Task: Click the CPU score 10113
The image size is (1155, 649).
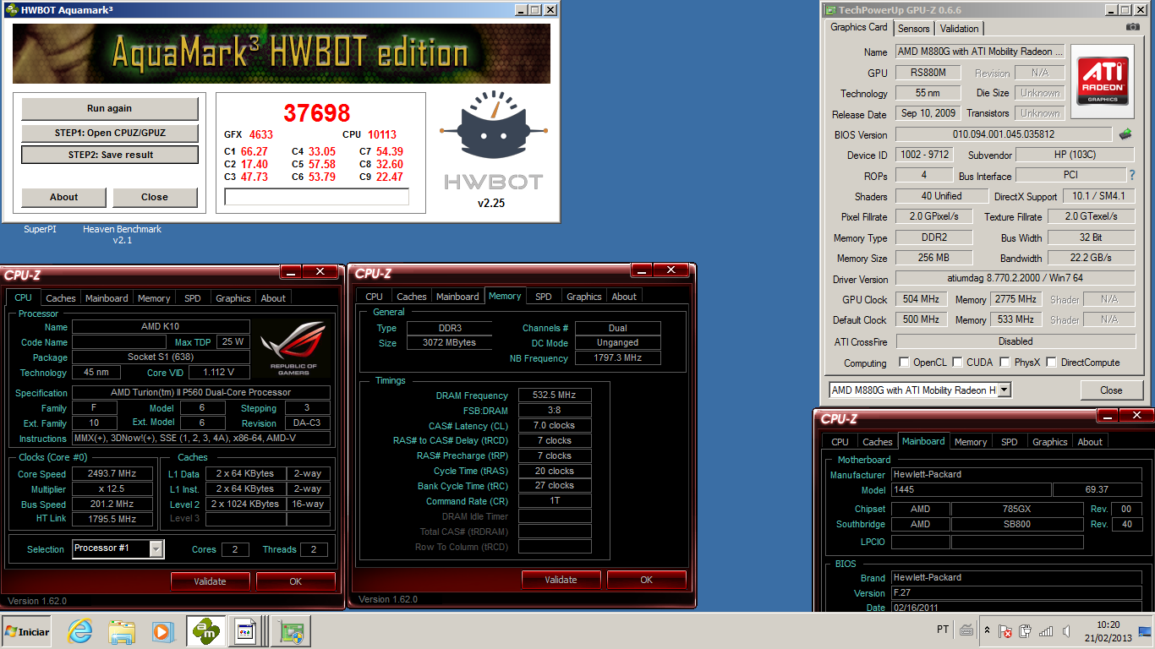Action: (x=382, y=134)
